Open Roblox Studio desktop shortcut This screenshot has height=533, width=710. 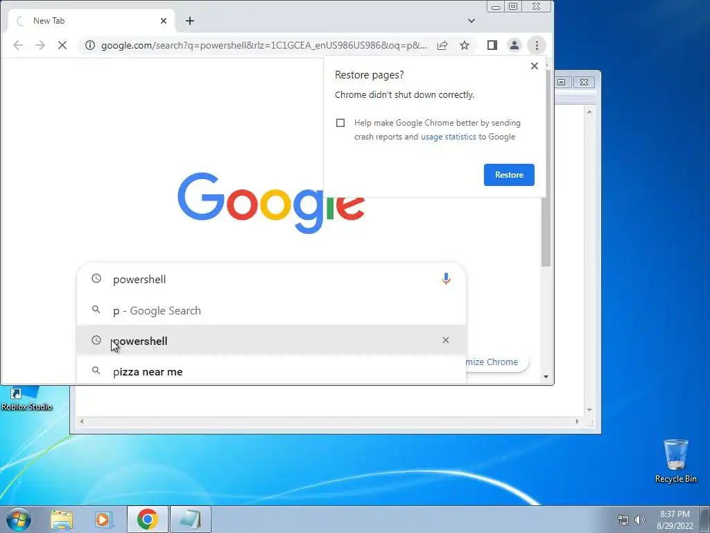[x=26, y=398]
